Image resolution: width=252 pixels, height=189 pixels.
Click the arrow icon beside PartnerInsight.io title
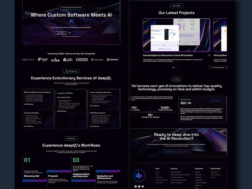tap(209, 55)
